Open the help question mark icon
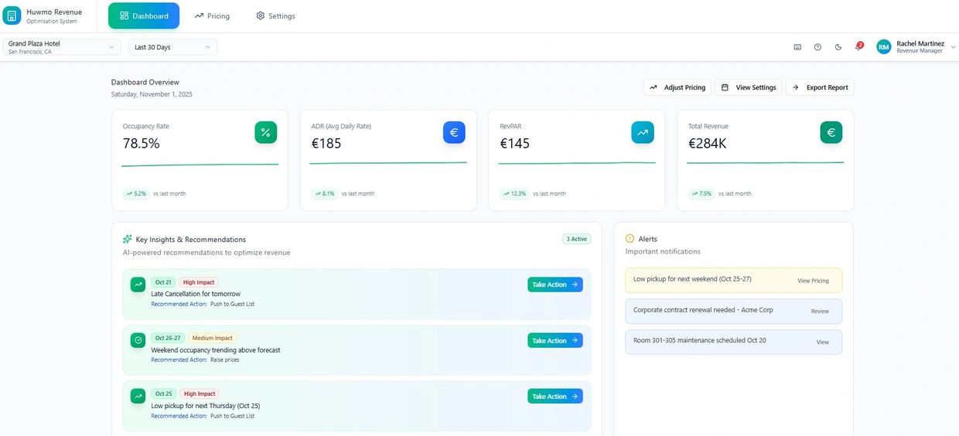Viewport: 959px width, 436px height. coord(817,47)
